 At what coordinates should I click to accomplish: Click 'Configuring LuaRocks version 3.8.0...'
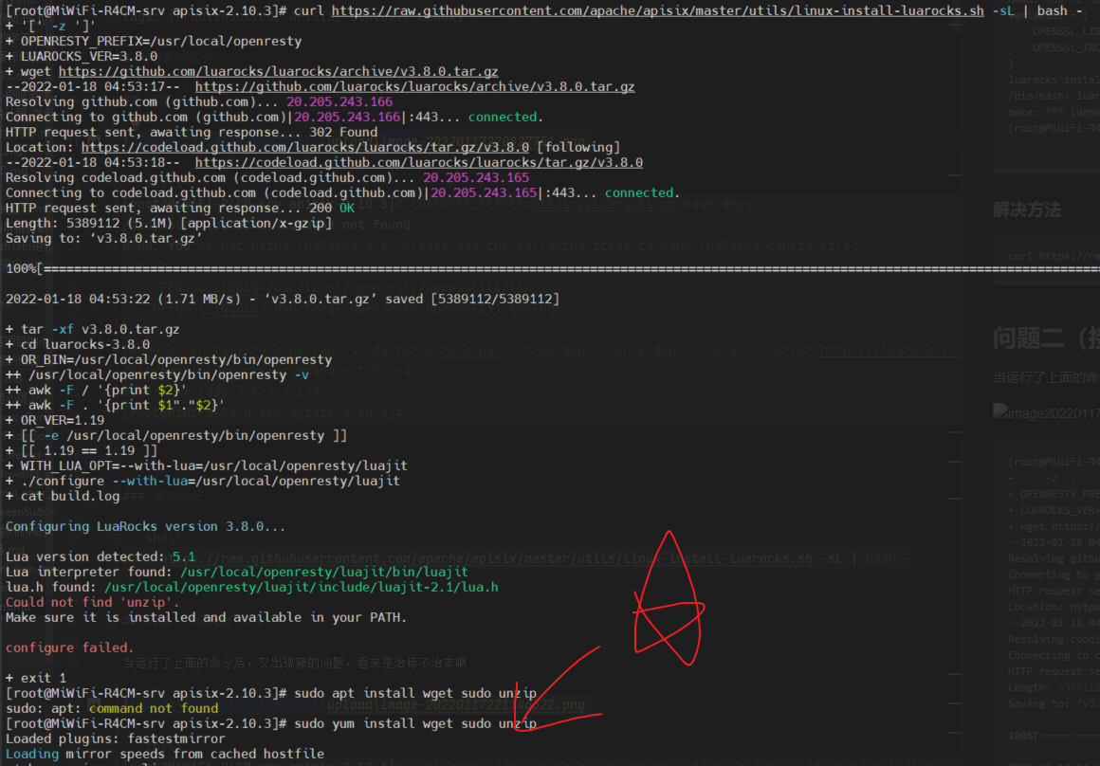pos(146,526)
